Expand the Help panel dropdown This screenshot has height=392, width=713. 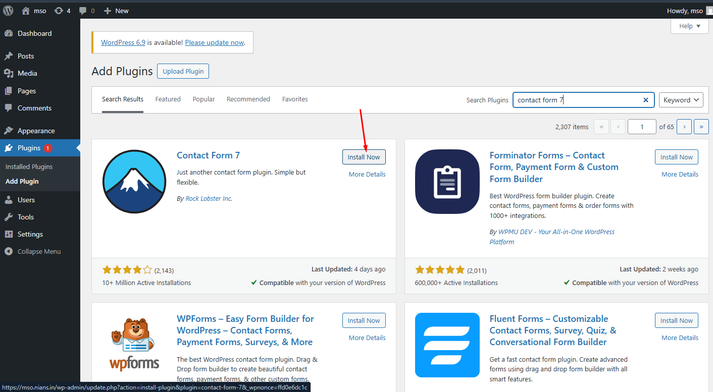pyautogui.click(x=689, y=26)
